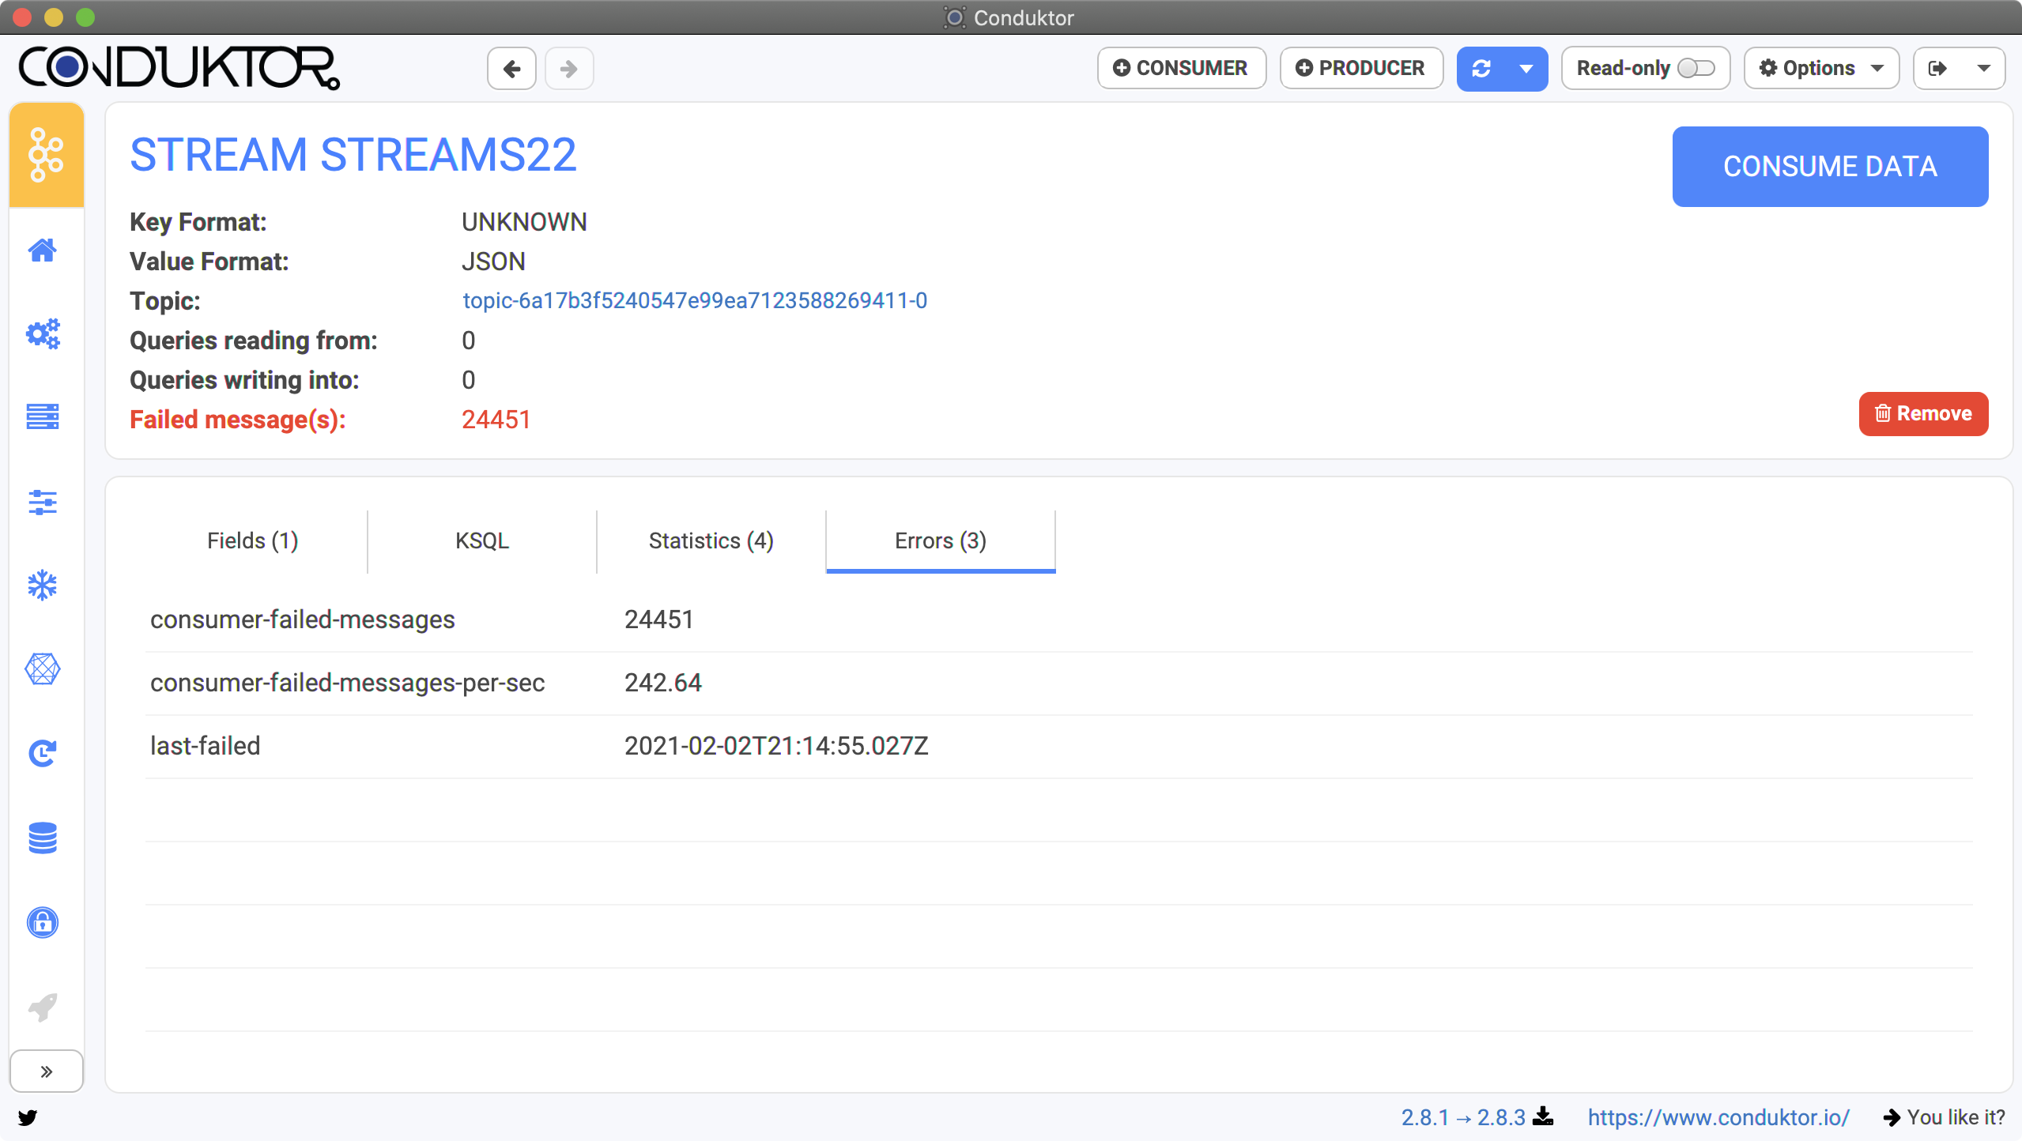This screenshot has height=1141, width=2022.
Task: Click the CONSUME DATA button
Action: pyautogui.click(x=1830, y=167)
